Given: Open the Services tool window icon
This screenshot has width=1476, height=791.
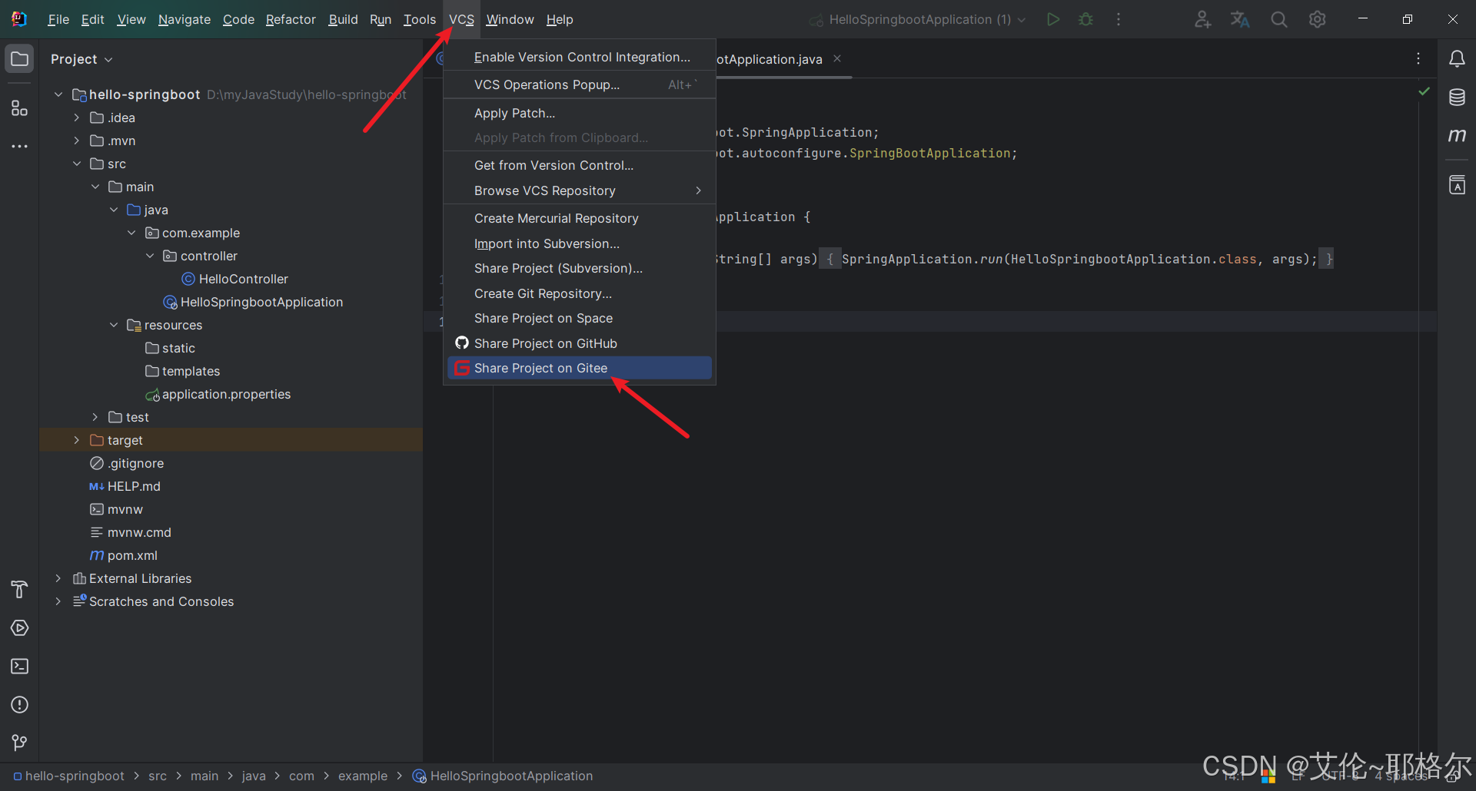Looking at the screenshot, I should tap(20, 628).
